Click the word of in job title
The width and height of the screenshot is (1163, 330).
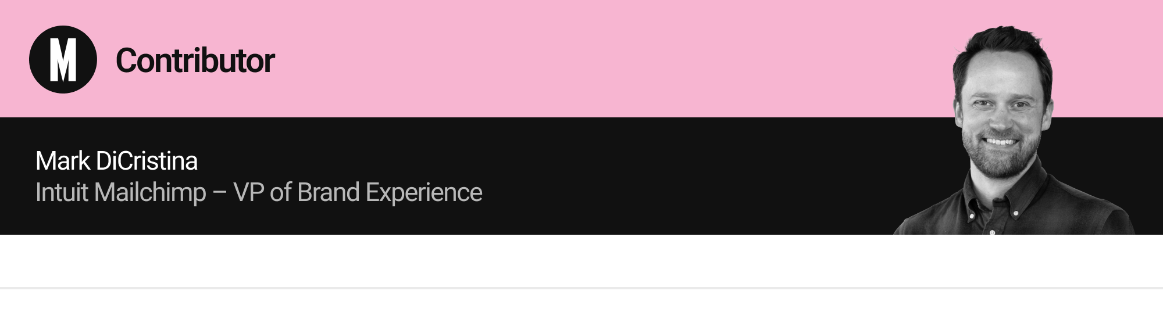click(281, 192)
